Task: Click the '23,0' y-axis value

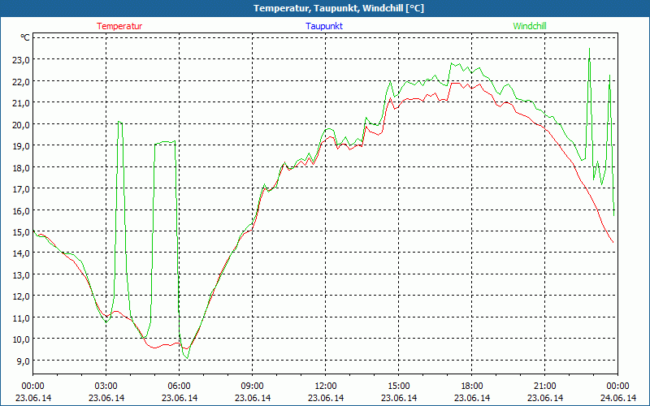Action: [x=21, y=59]
